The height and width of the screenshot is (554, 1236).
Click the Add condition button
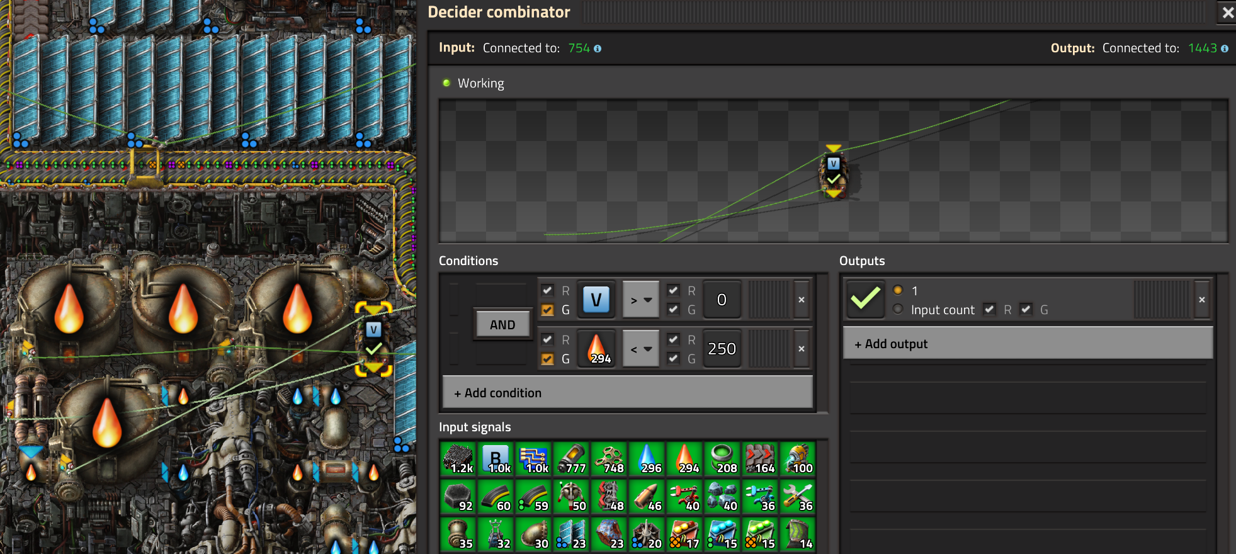click(627, 393)
